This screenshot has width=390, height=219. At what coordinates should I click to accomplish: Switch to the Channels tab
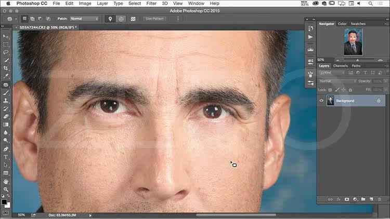pos(340,66)
